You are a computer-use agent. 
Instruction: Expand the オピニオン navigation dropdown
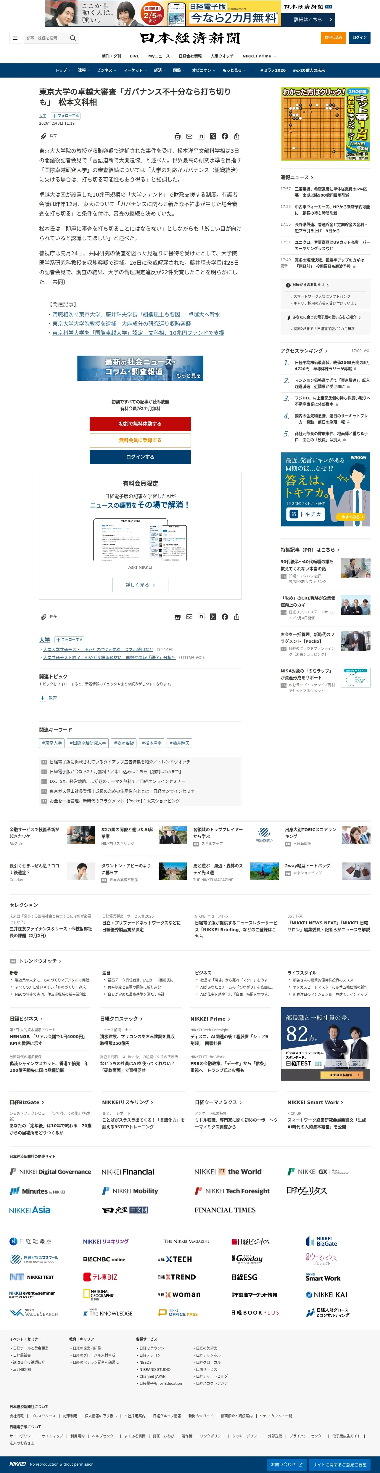(203, 70)
